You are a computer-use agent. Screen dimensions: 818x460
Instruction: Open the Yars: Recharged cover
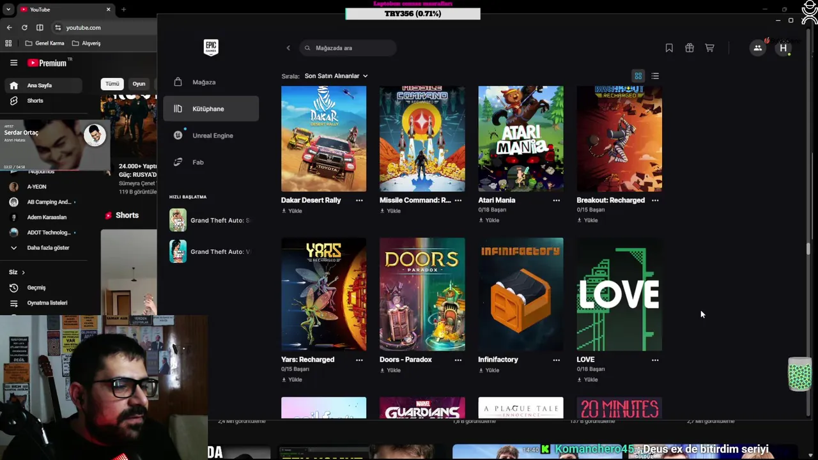(324, 295)
